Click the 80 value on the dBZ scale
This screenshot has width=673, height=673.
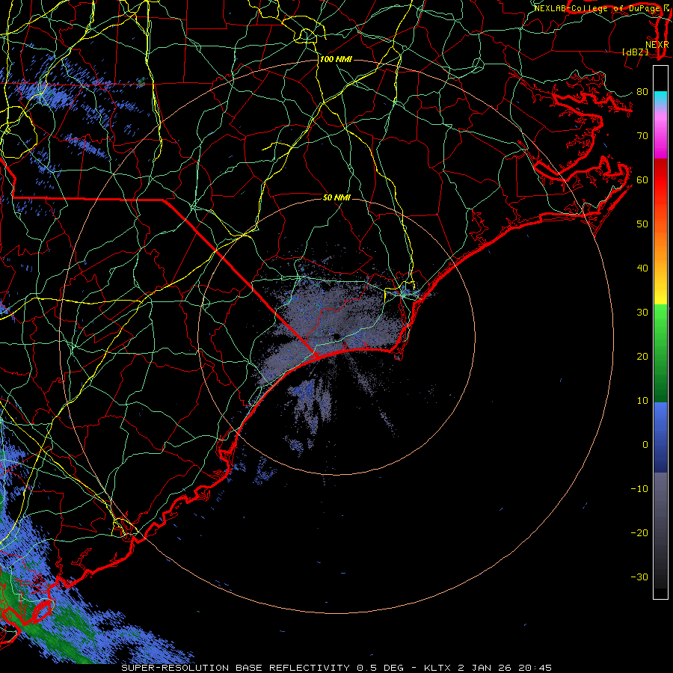pyautogui.click(x=642, y=91)
